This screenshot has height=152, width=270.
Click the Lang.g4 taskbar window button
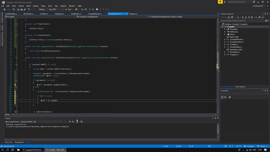pos(33,150)
